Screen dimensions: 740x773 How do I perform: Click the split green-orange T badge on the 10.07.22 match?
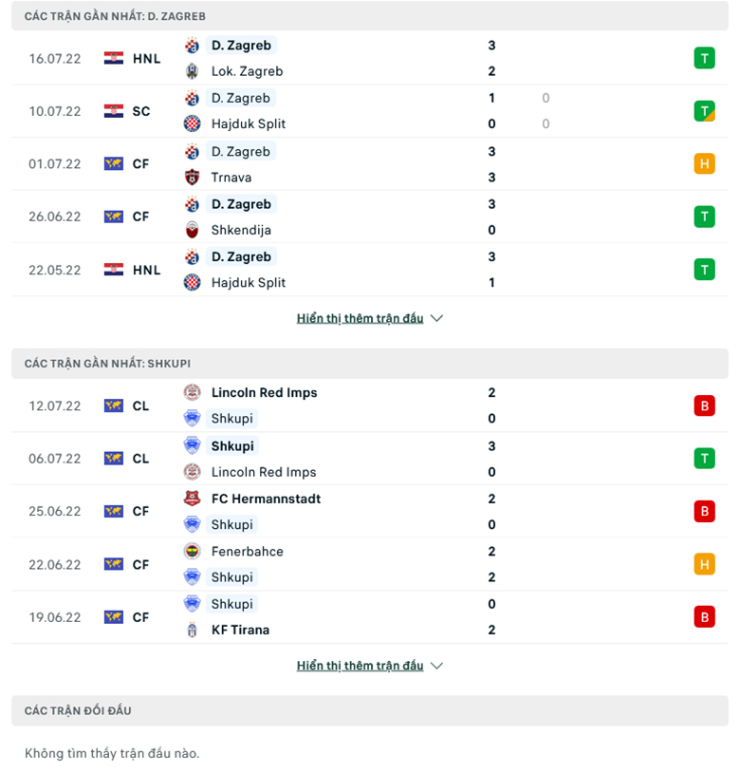[x=705, y=111]
